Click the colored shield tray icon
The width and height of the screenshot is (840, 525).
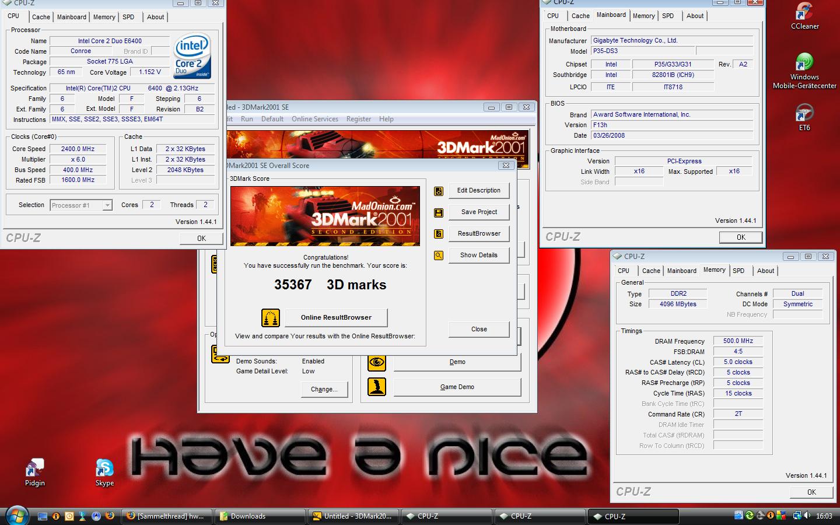click(781, 516)
